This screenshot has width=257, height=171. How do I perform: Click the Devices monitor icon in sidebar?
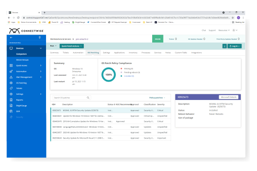pyautogui.click(x=11, y=48)
